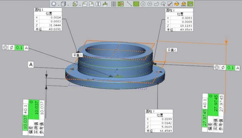The width and height of the screenshot is (242, 138).
Task: Toggle the grid annotation arrangement button
Action: coord(114,4)
